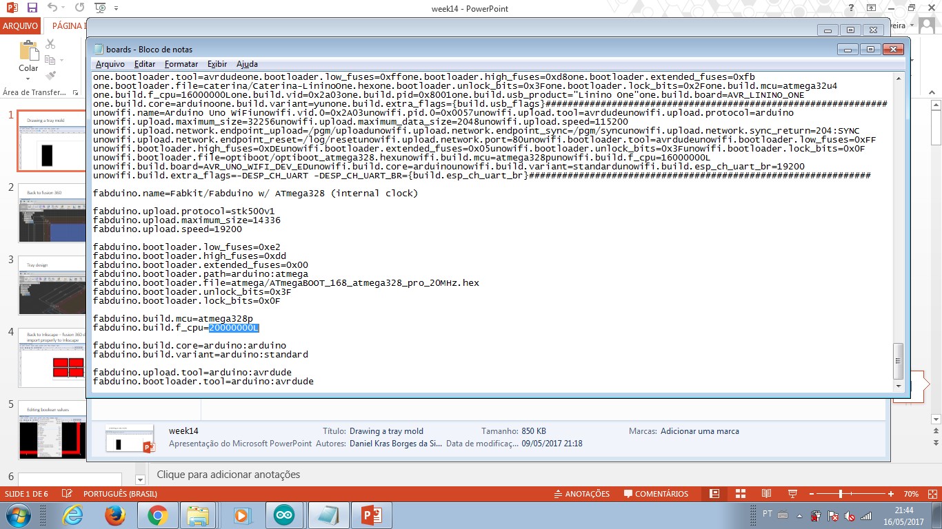Switch to Reading view icon
Screen dimensions: 942x529
[765, 494]
